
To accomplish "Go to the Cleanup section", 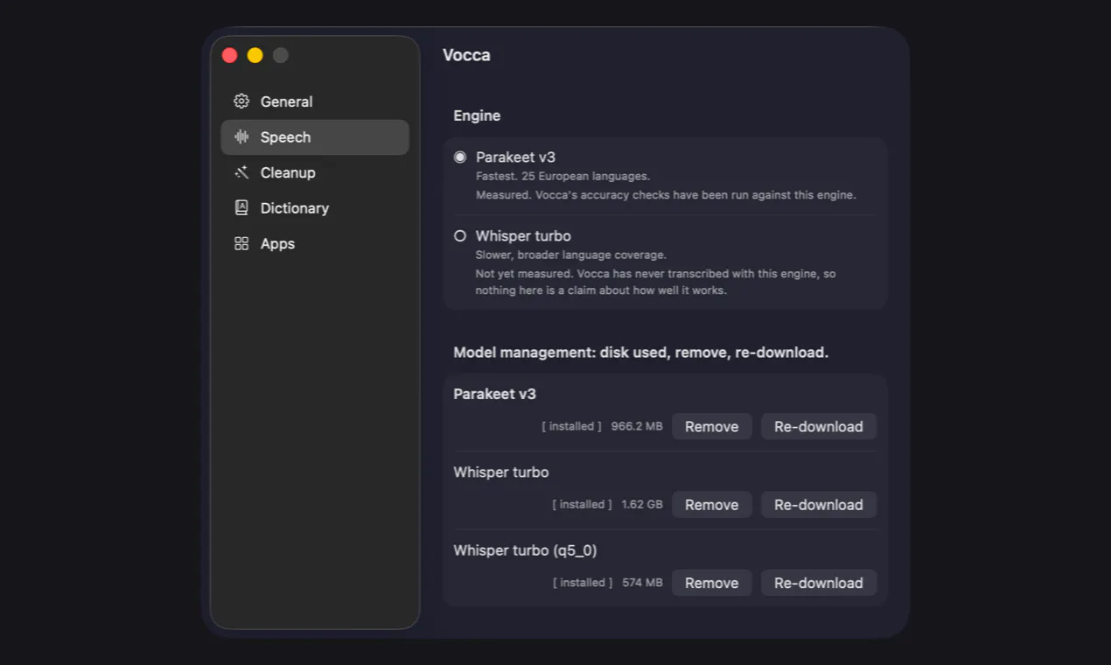I will pos(315,172).
